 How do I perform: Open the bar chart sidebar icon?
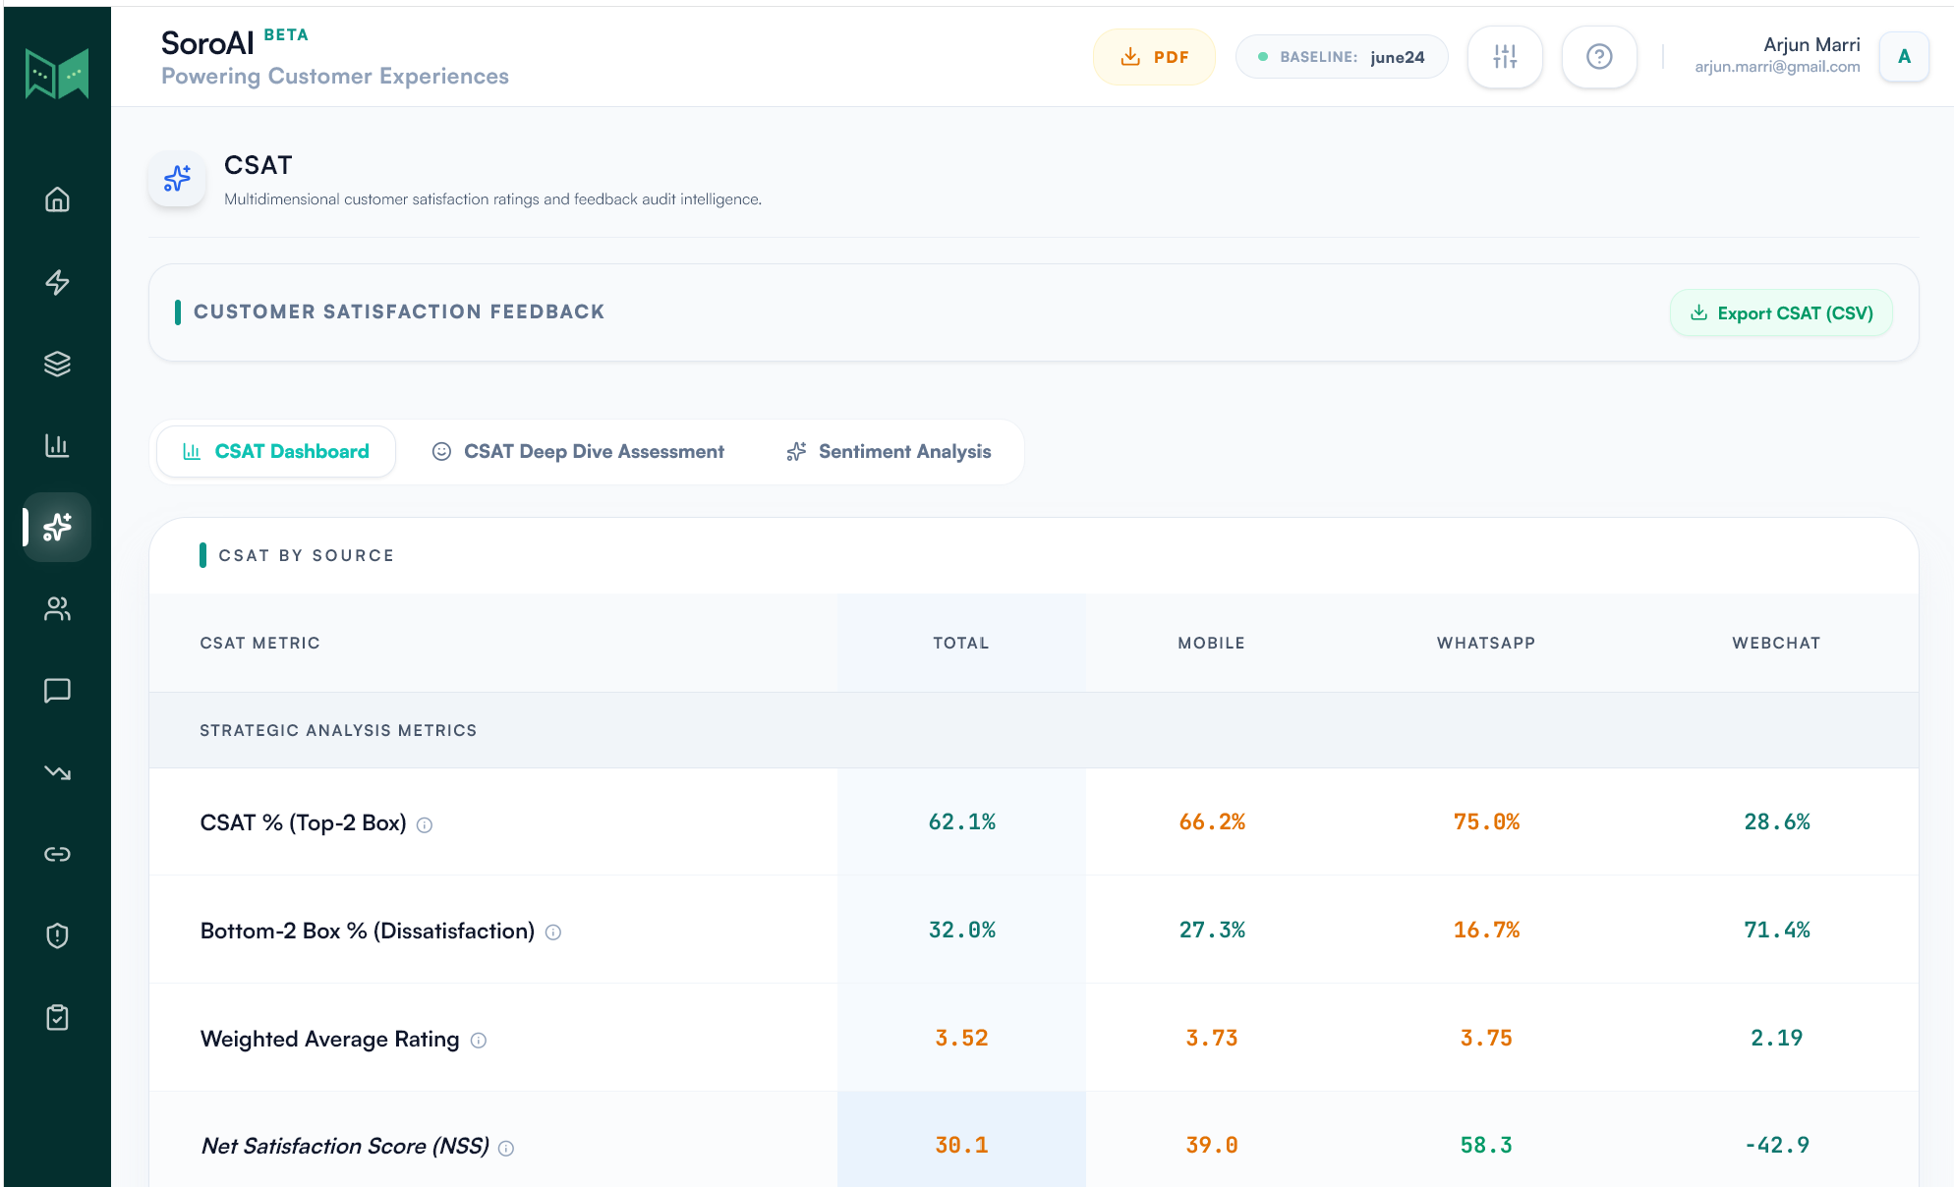[x=57, y=445]
